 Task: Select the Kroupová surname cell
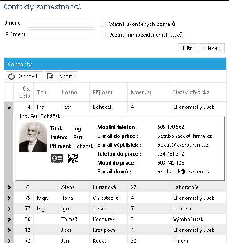108,230
